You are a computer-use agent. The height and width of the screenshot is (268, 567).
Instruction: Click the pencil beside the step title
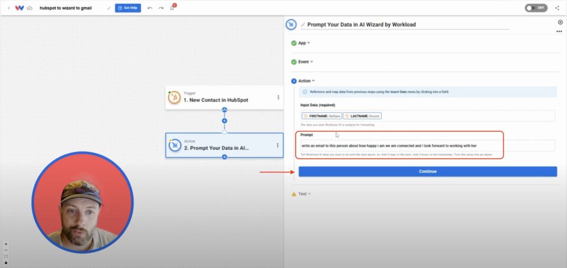tap(303, 25)
